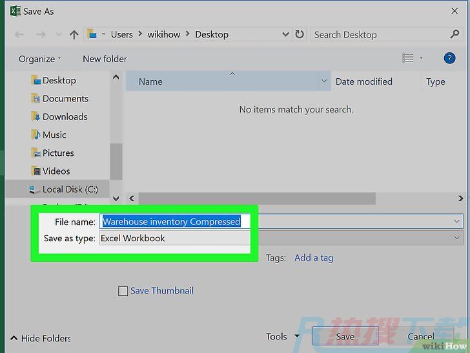Click the Up one level arrow icon
The height and width of the screenshot is (353, 470).
tap(74, 34)
